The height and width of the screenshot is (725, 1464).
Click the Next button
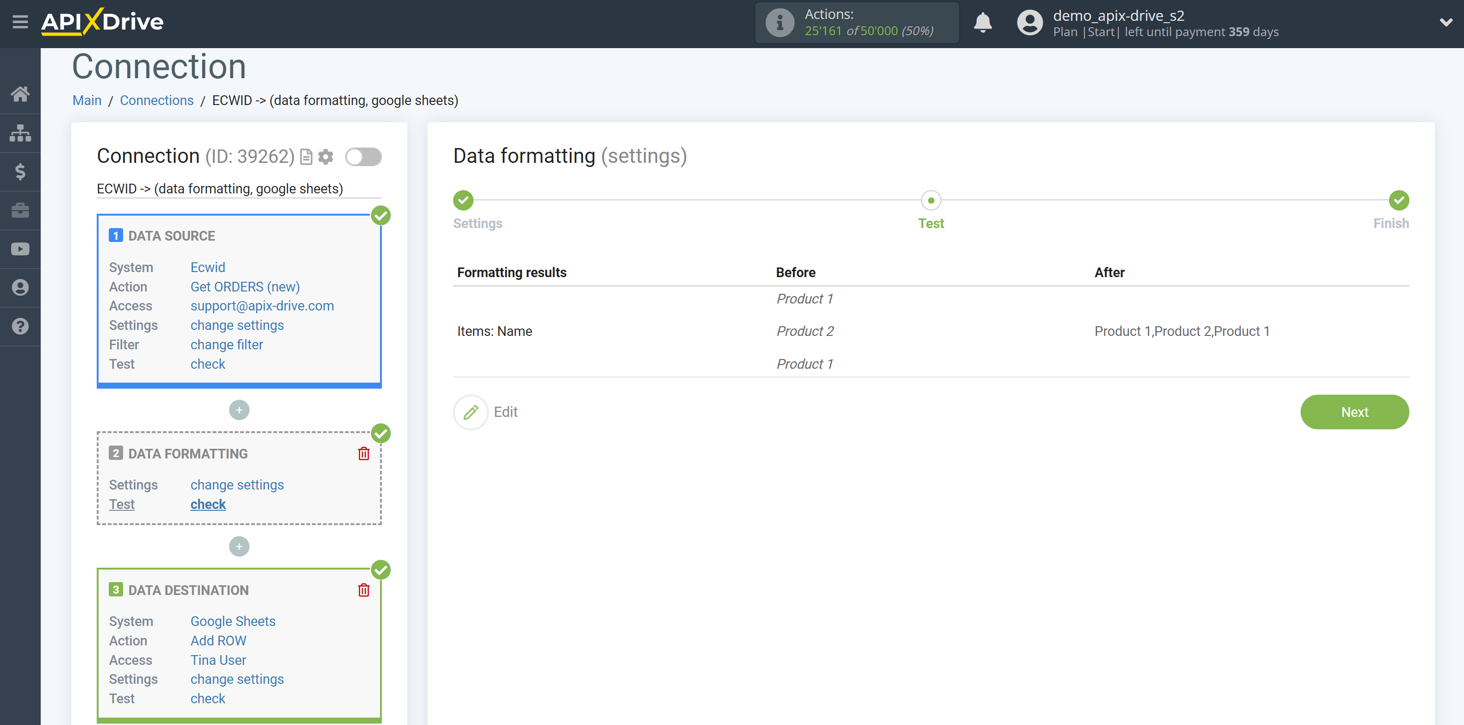(1354, 412)
